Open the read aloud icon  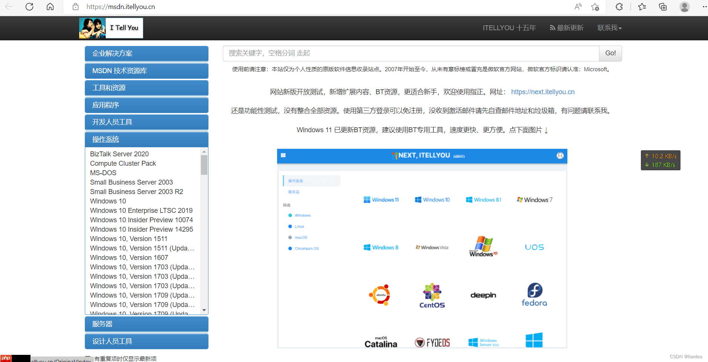click(578, 6)
